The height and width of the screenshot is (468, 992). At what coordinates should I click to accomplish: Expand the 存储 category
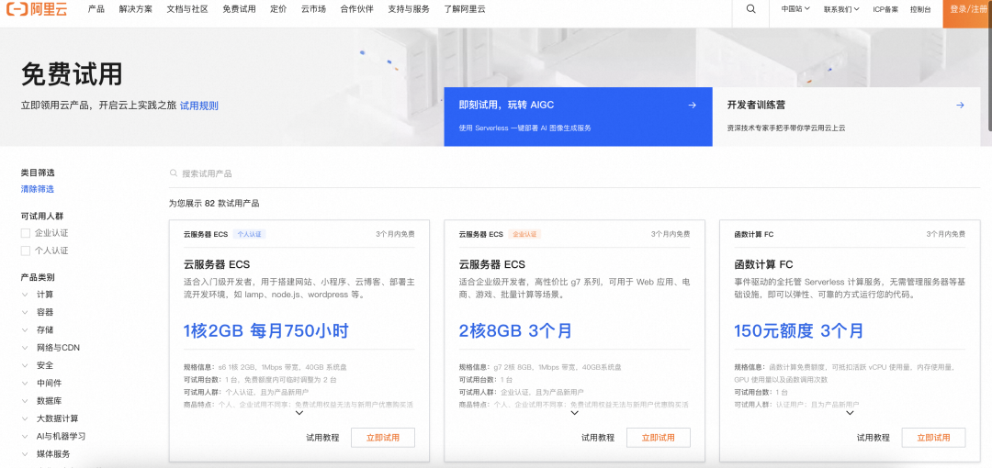[x=26, y=330]
